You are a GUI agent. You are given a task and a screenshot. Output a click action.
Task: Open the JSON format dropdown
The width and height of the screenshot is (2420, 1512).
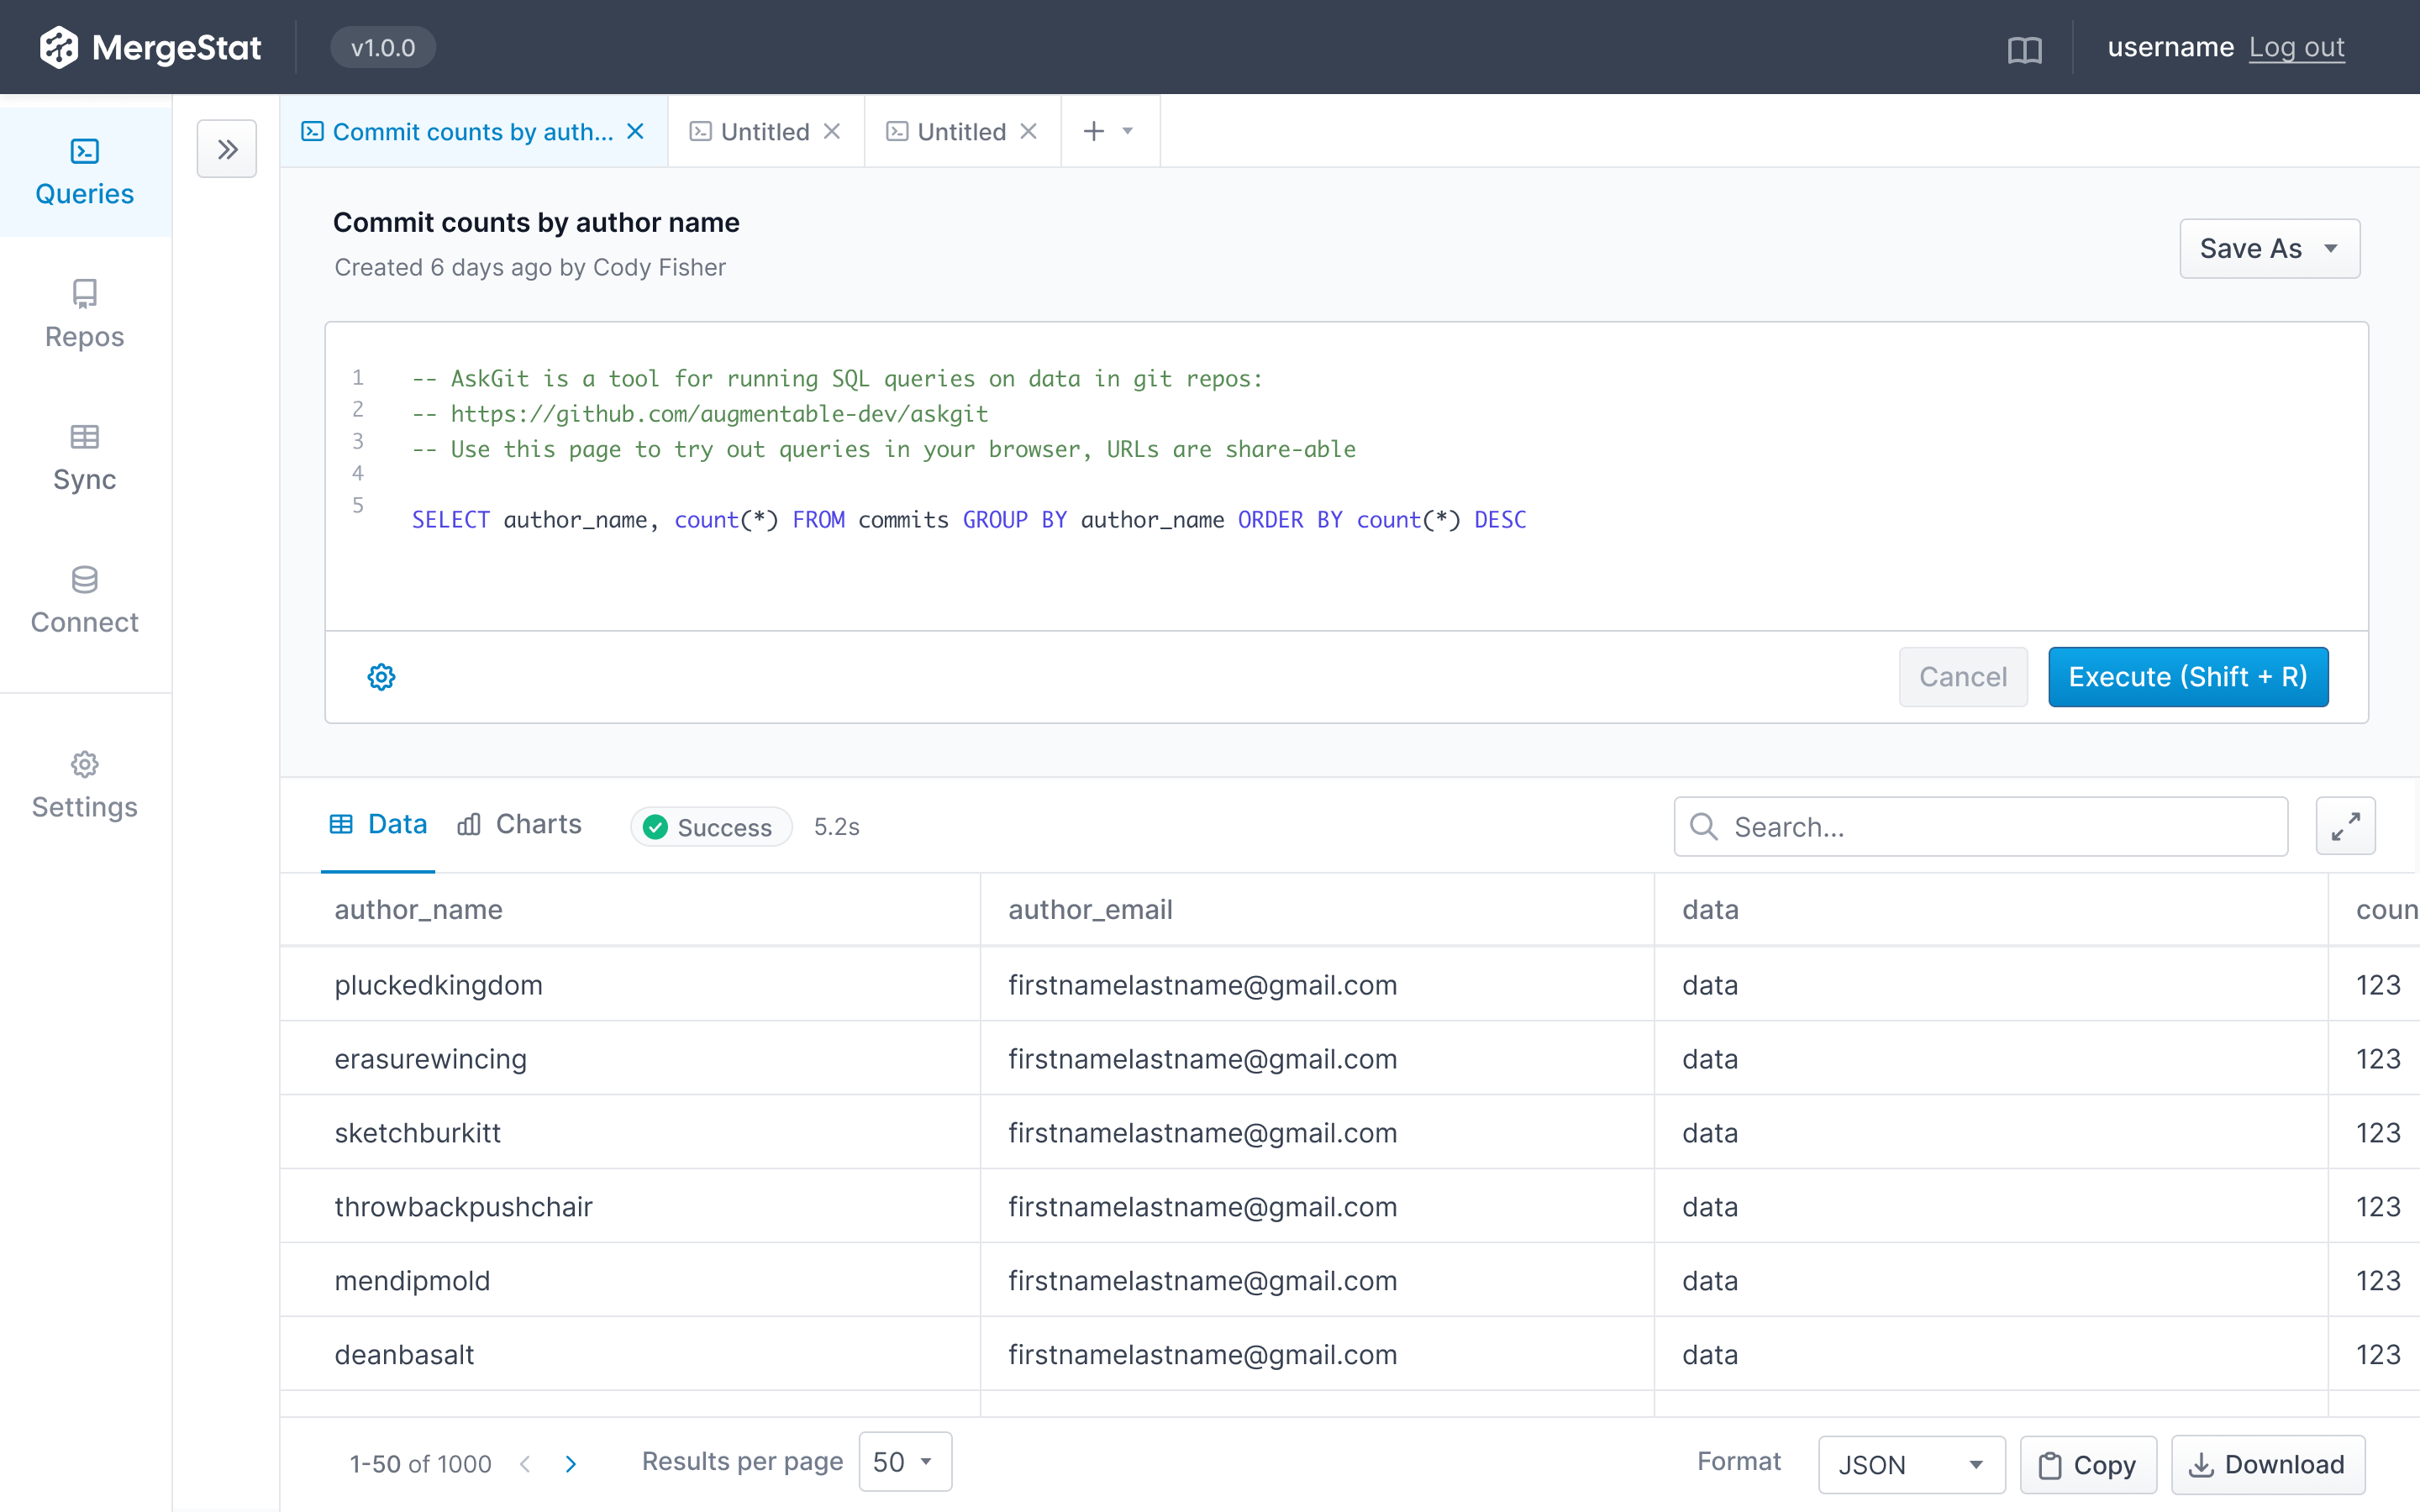click(x=1910, y=1464)
